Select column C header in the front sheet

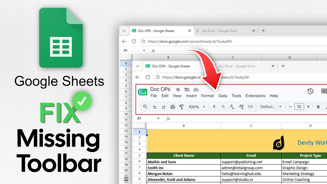(251, 126)
